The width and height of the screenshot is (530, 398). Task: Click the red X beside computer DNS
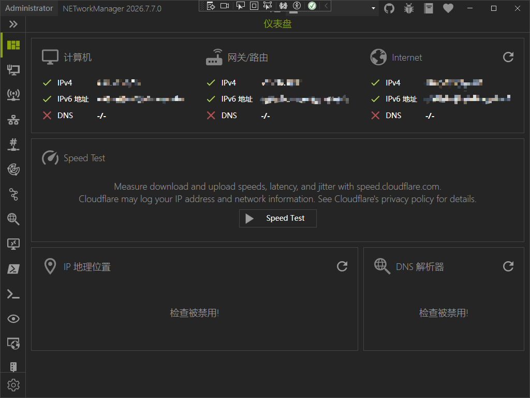coord(47,116)
